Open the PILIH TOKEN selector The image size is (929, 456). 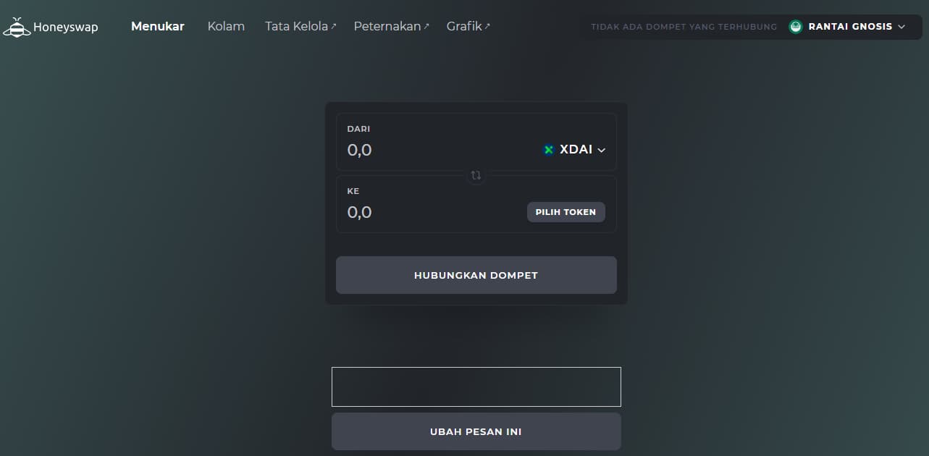coord(566,212)
